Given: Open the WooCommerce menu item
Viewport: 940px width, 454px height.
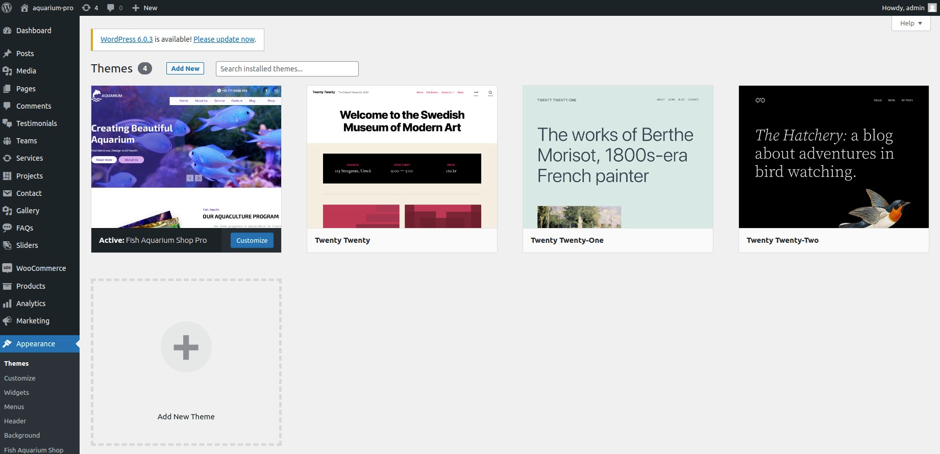Looking at the screenshot, I should pyautogui.click(x=40, y=268).
